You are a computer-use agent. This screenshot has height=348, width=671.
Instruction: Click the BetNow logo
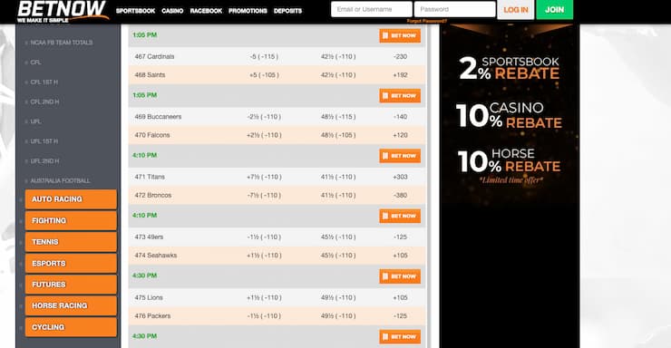(63, 12)
